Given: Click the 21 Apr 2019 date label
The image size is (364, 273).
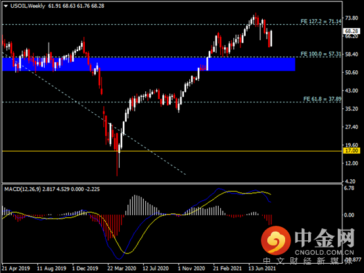Looking at the screenshot, I should (x=16, y=268).
